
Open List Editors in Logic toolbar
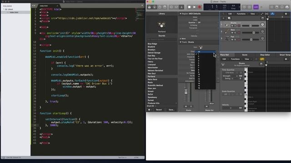[x=271, y=7]
